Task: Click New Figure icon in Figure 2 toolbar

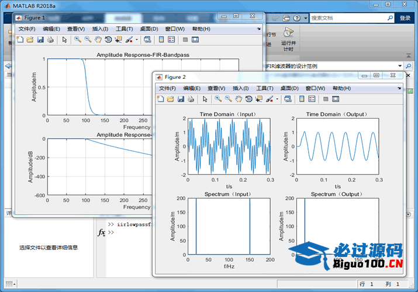Action: coord(161,99)
